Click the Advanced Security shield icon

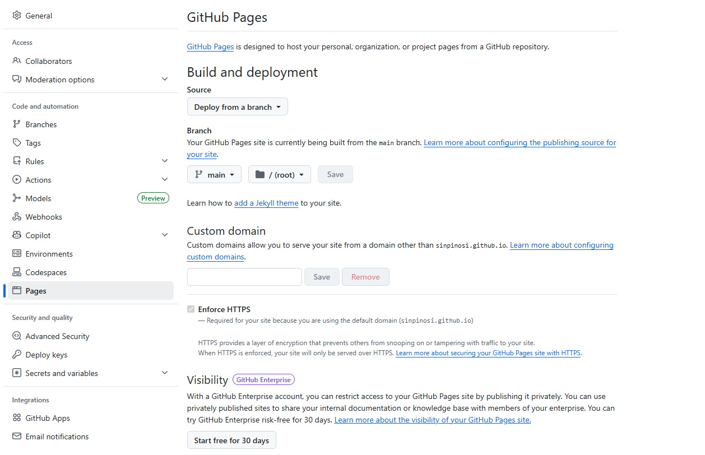pyautogui.click(x=17, y=336)
